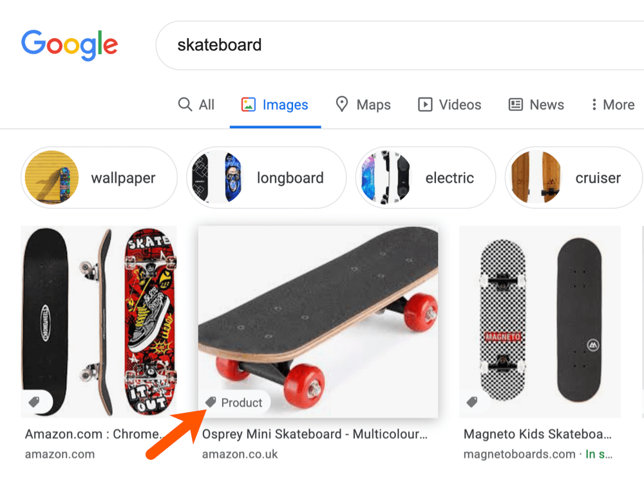The width and height of the screenshot is (644, 483).
Task: Apply the electric filter chip
Action: 426,178
